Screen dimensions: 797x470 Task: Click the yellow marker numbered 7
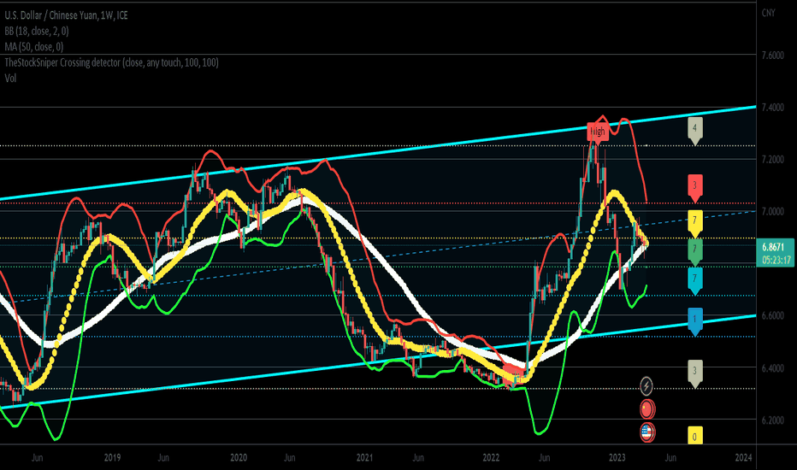[x=695, y=223]
